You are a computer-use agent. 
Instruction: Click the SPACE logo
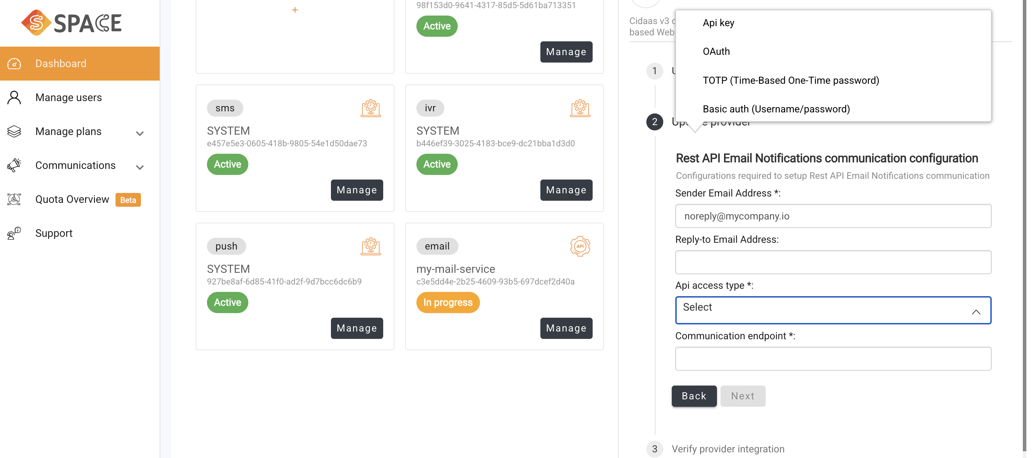coord(71,22)
